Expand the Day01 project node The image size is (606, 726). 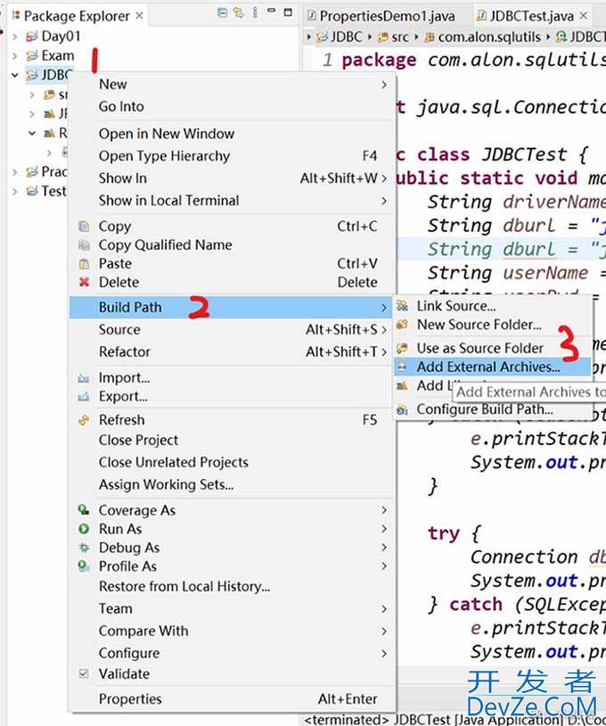coord(15,36)
